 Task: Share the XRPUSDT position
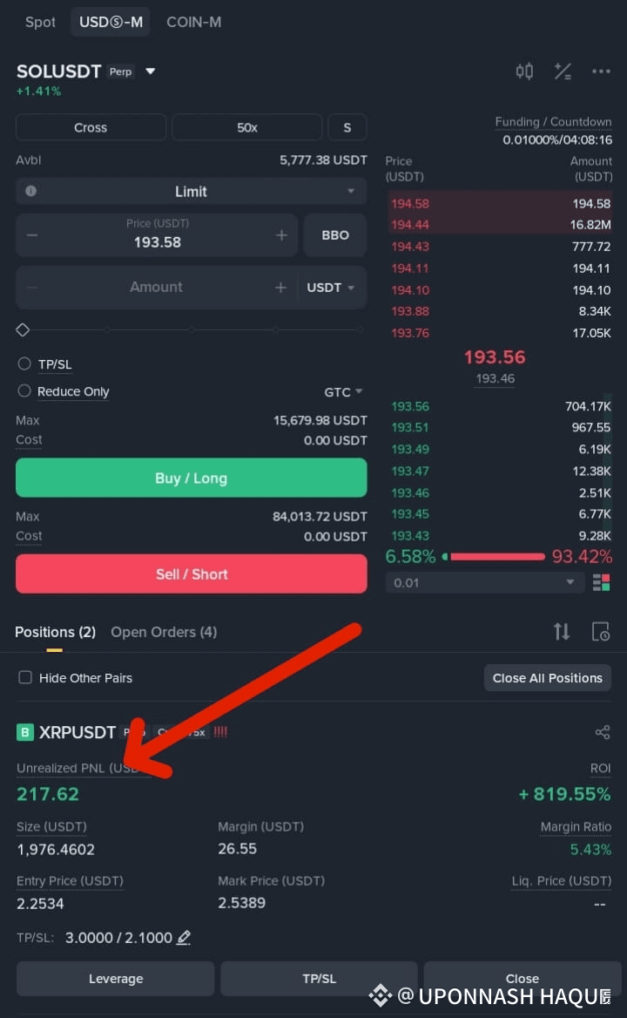click(x=603, y=732)
